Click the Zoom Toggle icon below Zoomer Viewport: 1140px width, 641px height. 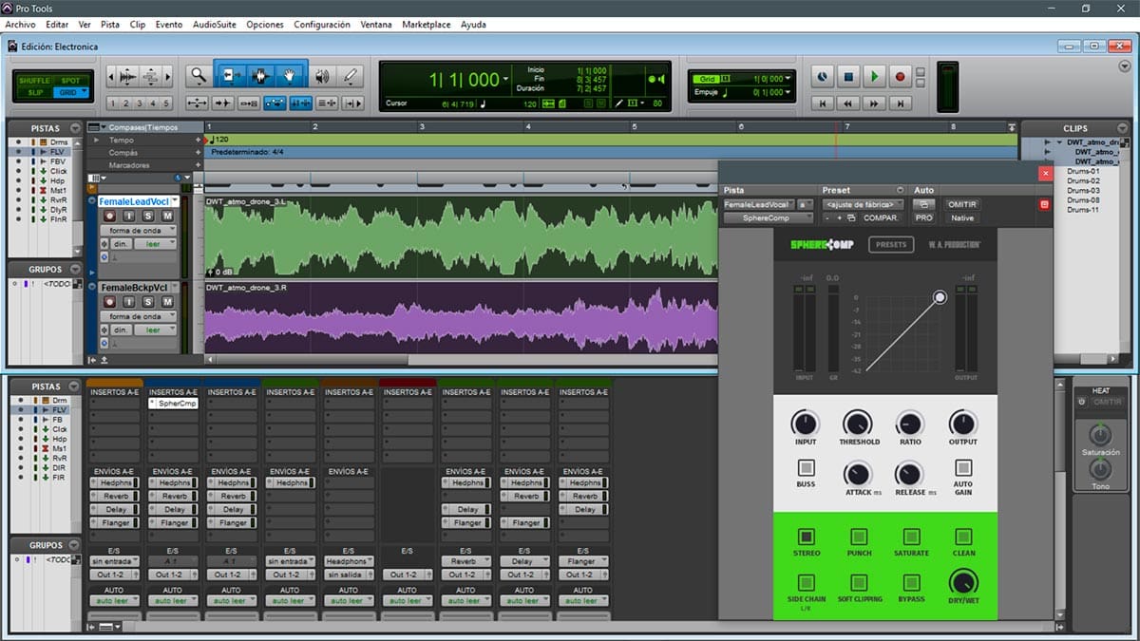(x=198, y=103)
